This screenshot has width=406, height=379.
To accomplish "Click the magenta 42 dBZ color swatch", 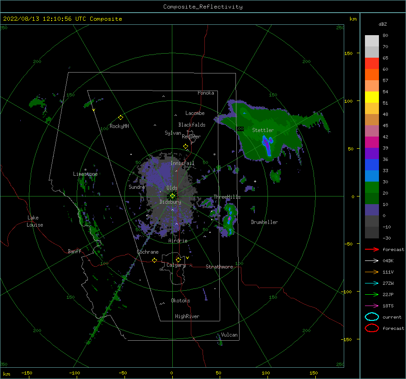I will click(x=372, y=142).
